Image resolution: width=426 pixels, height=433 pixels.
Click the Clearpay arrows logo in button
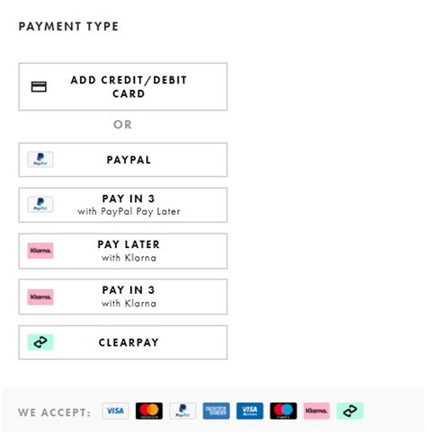click(40, 342)
